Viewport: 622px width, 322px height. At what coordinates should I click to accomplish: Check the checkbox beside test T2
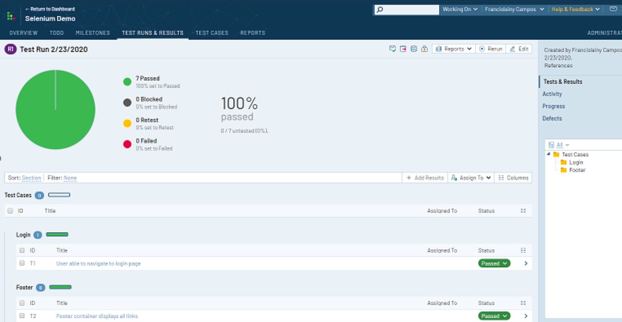[22, 316]
